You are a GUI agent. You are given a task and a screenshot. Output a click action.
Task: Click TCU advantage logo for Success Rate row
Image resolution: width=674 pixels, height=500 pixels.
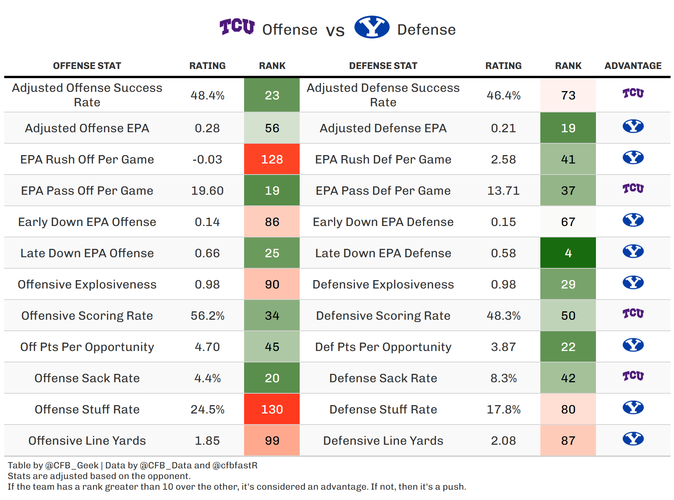click(633, 93)
